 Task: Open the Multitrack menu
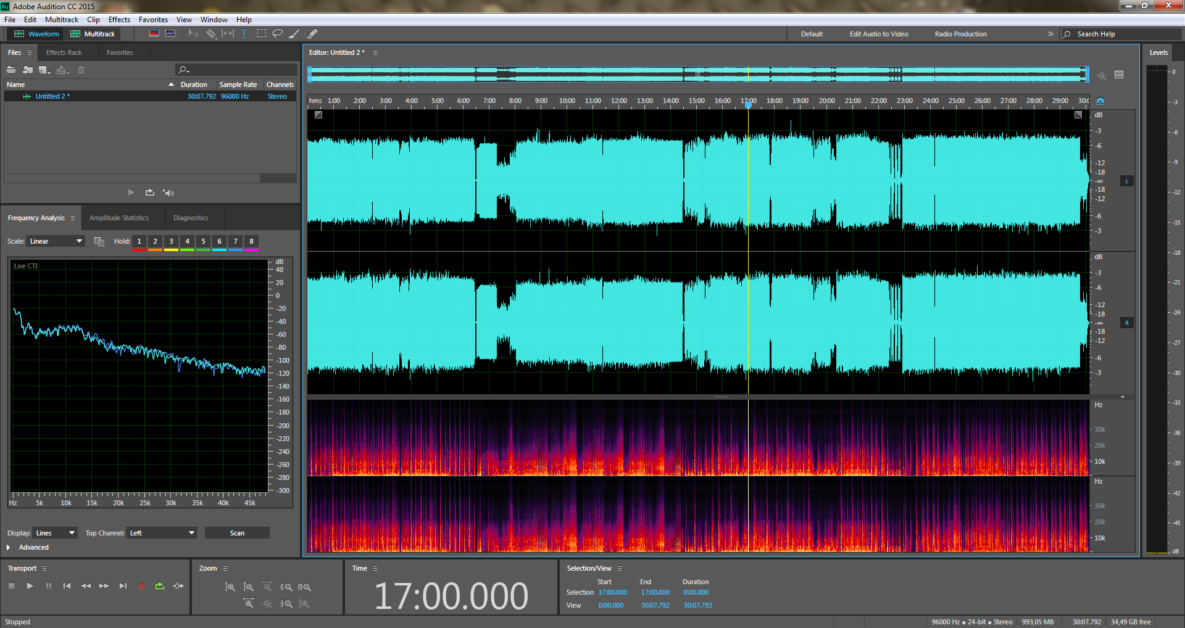pos(62,20)
